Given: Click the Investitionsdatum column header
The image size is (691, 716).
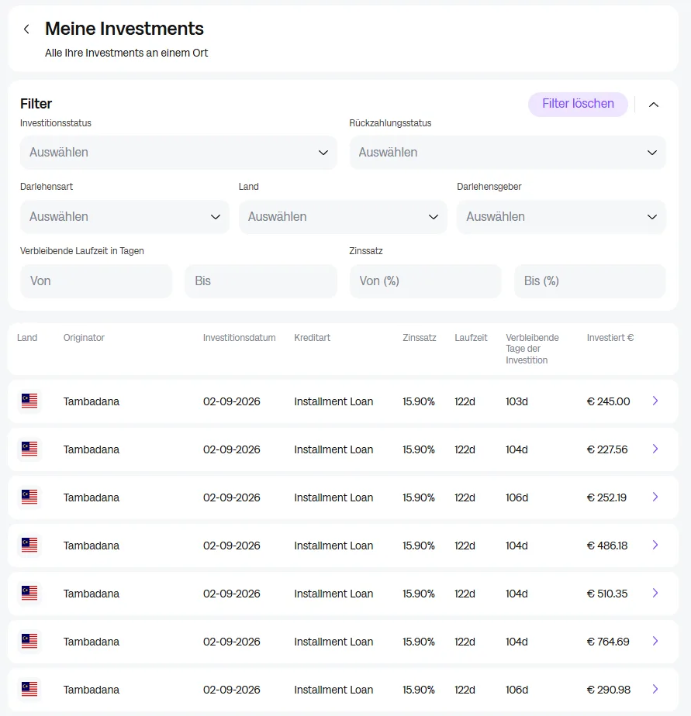Looking at the screenshot, I should 239,338.
